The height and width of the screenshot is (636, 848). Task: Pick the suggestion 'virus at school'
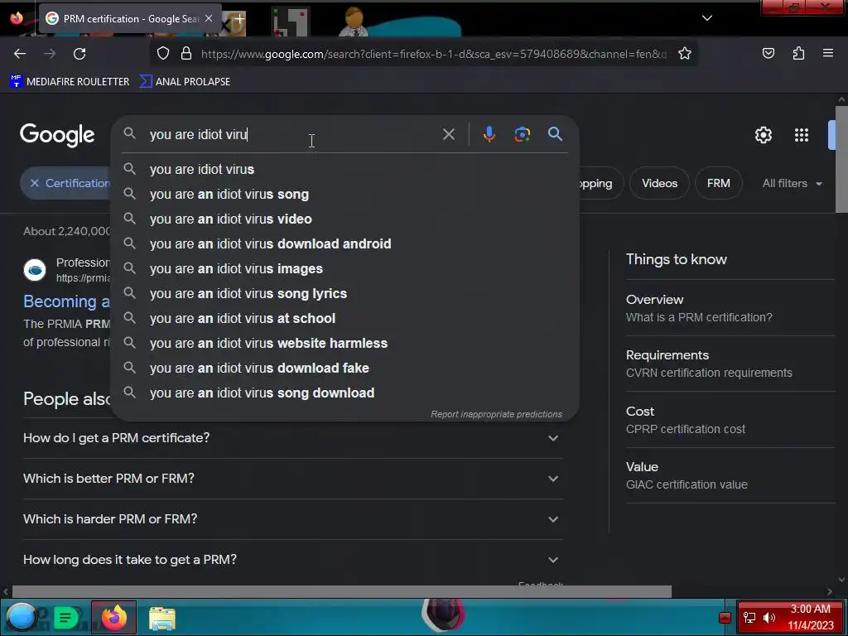pyautogui.click(x=345, y=319)
